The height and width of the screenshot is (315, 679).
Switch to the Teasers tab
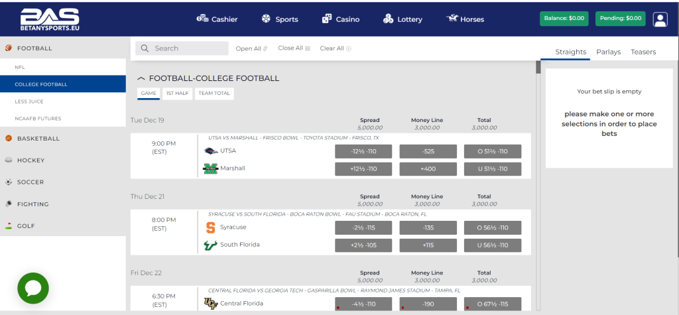pos(643,52)
